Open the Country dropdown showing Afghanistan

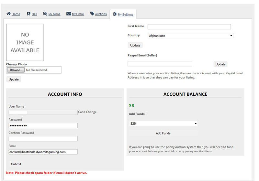tap(190, 36)
